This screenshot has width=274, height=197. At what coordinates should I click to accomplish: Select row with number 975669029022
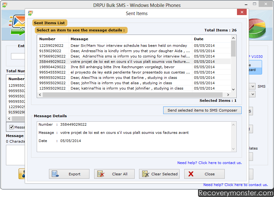134,56
